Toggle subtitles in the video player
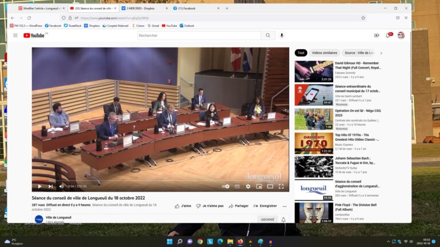Viewport: 440px width, 247px height. (237, 186)
